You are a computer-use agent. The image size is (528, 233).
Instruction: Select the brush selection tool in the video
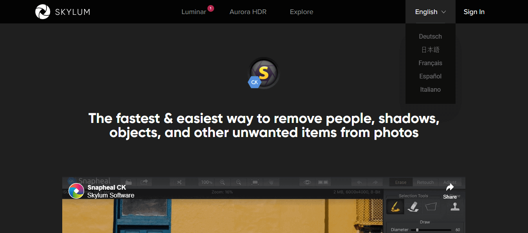tap(395, 206)
